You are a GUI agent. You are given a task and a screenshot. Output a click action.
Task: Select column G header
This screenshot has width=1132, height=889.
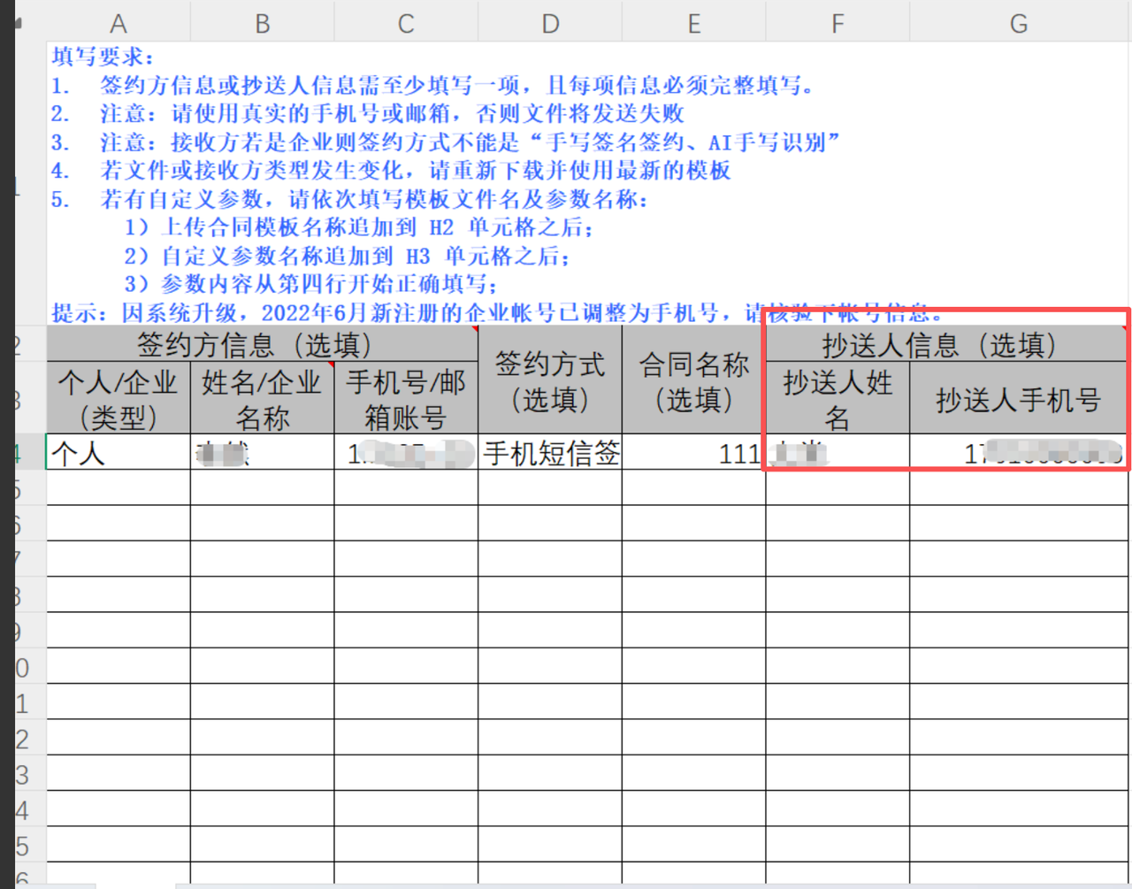click(1019, 24)
